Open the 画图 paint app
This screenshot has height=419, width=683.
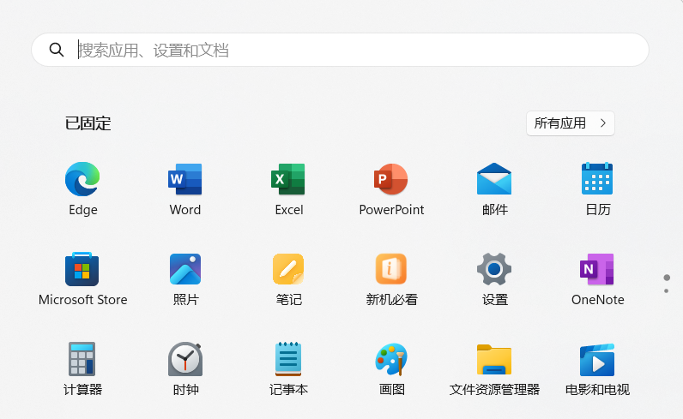pos(391,359)
